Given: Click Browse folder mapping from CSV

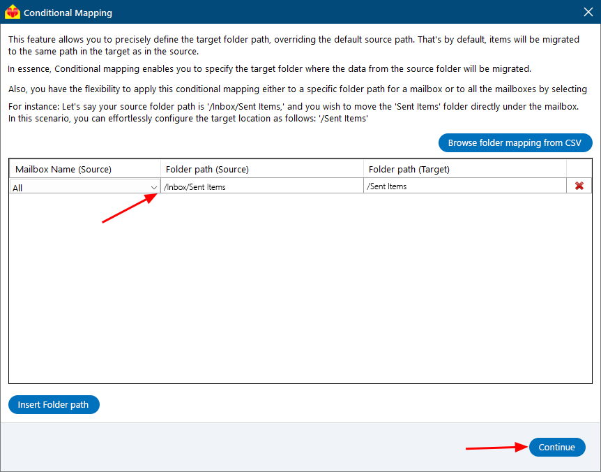Looking at the screenshot, I should point(515,142).
